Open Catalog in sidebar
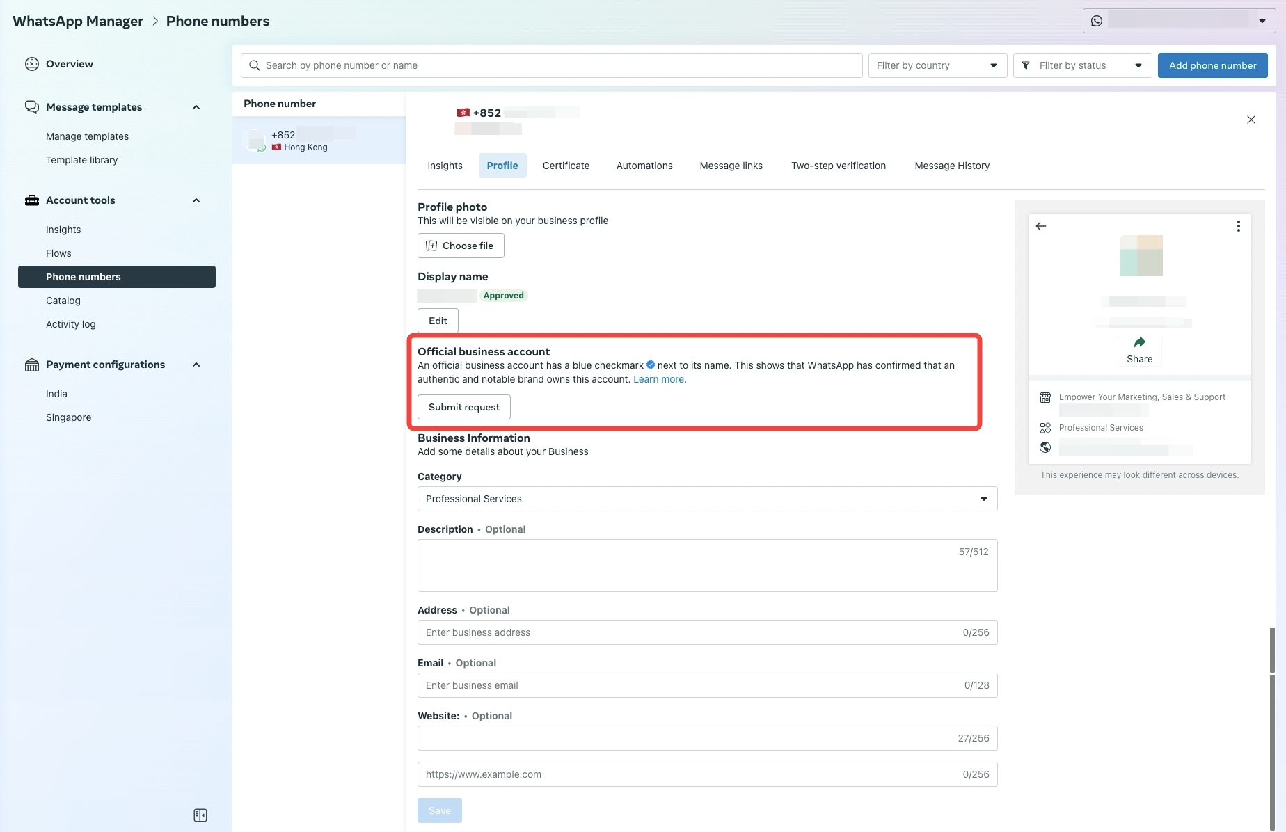This screenshot has width=1286, height=832. (x=63, y=301)
